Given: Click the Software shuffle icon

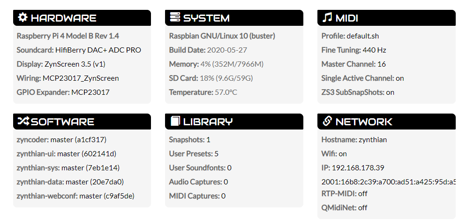Looking at the screenshot, I should [23, 121].
